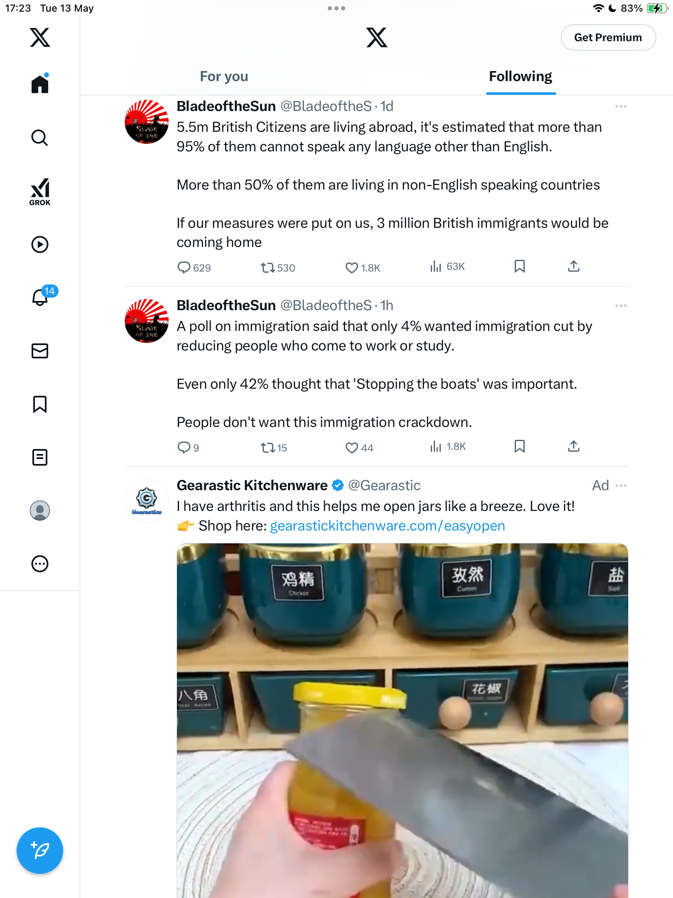This screenshot has width=673, height=898.
Task: View analytics for the 63K views post
Action: [447, 266]
